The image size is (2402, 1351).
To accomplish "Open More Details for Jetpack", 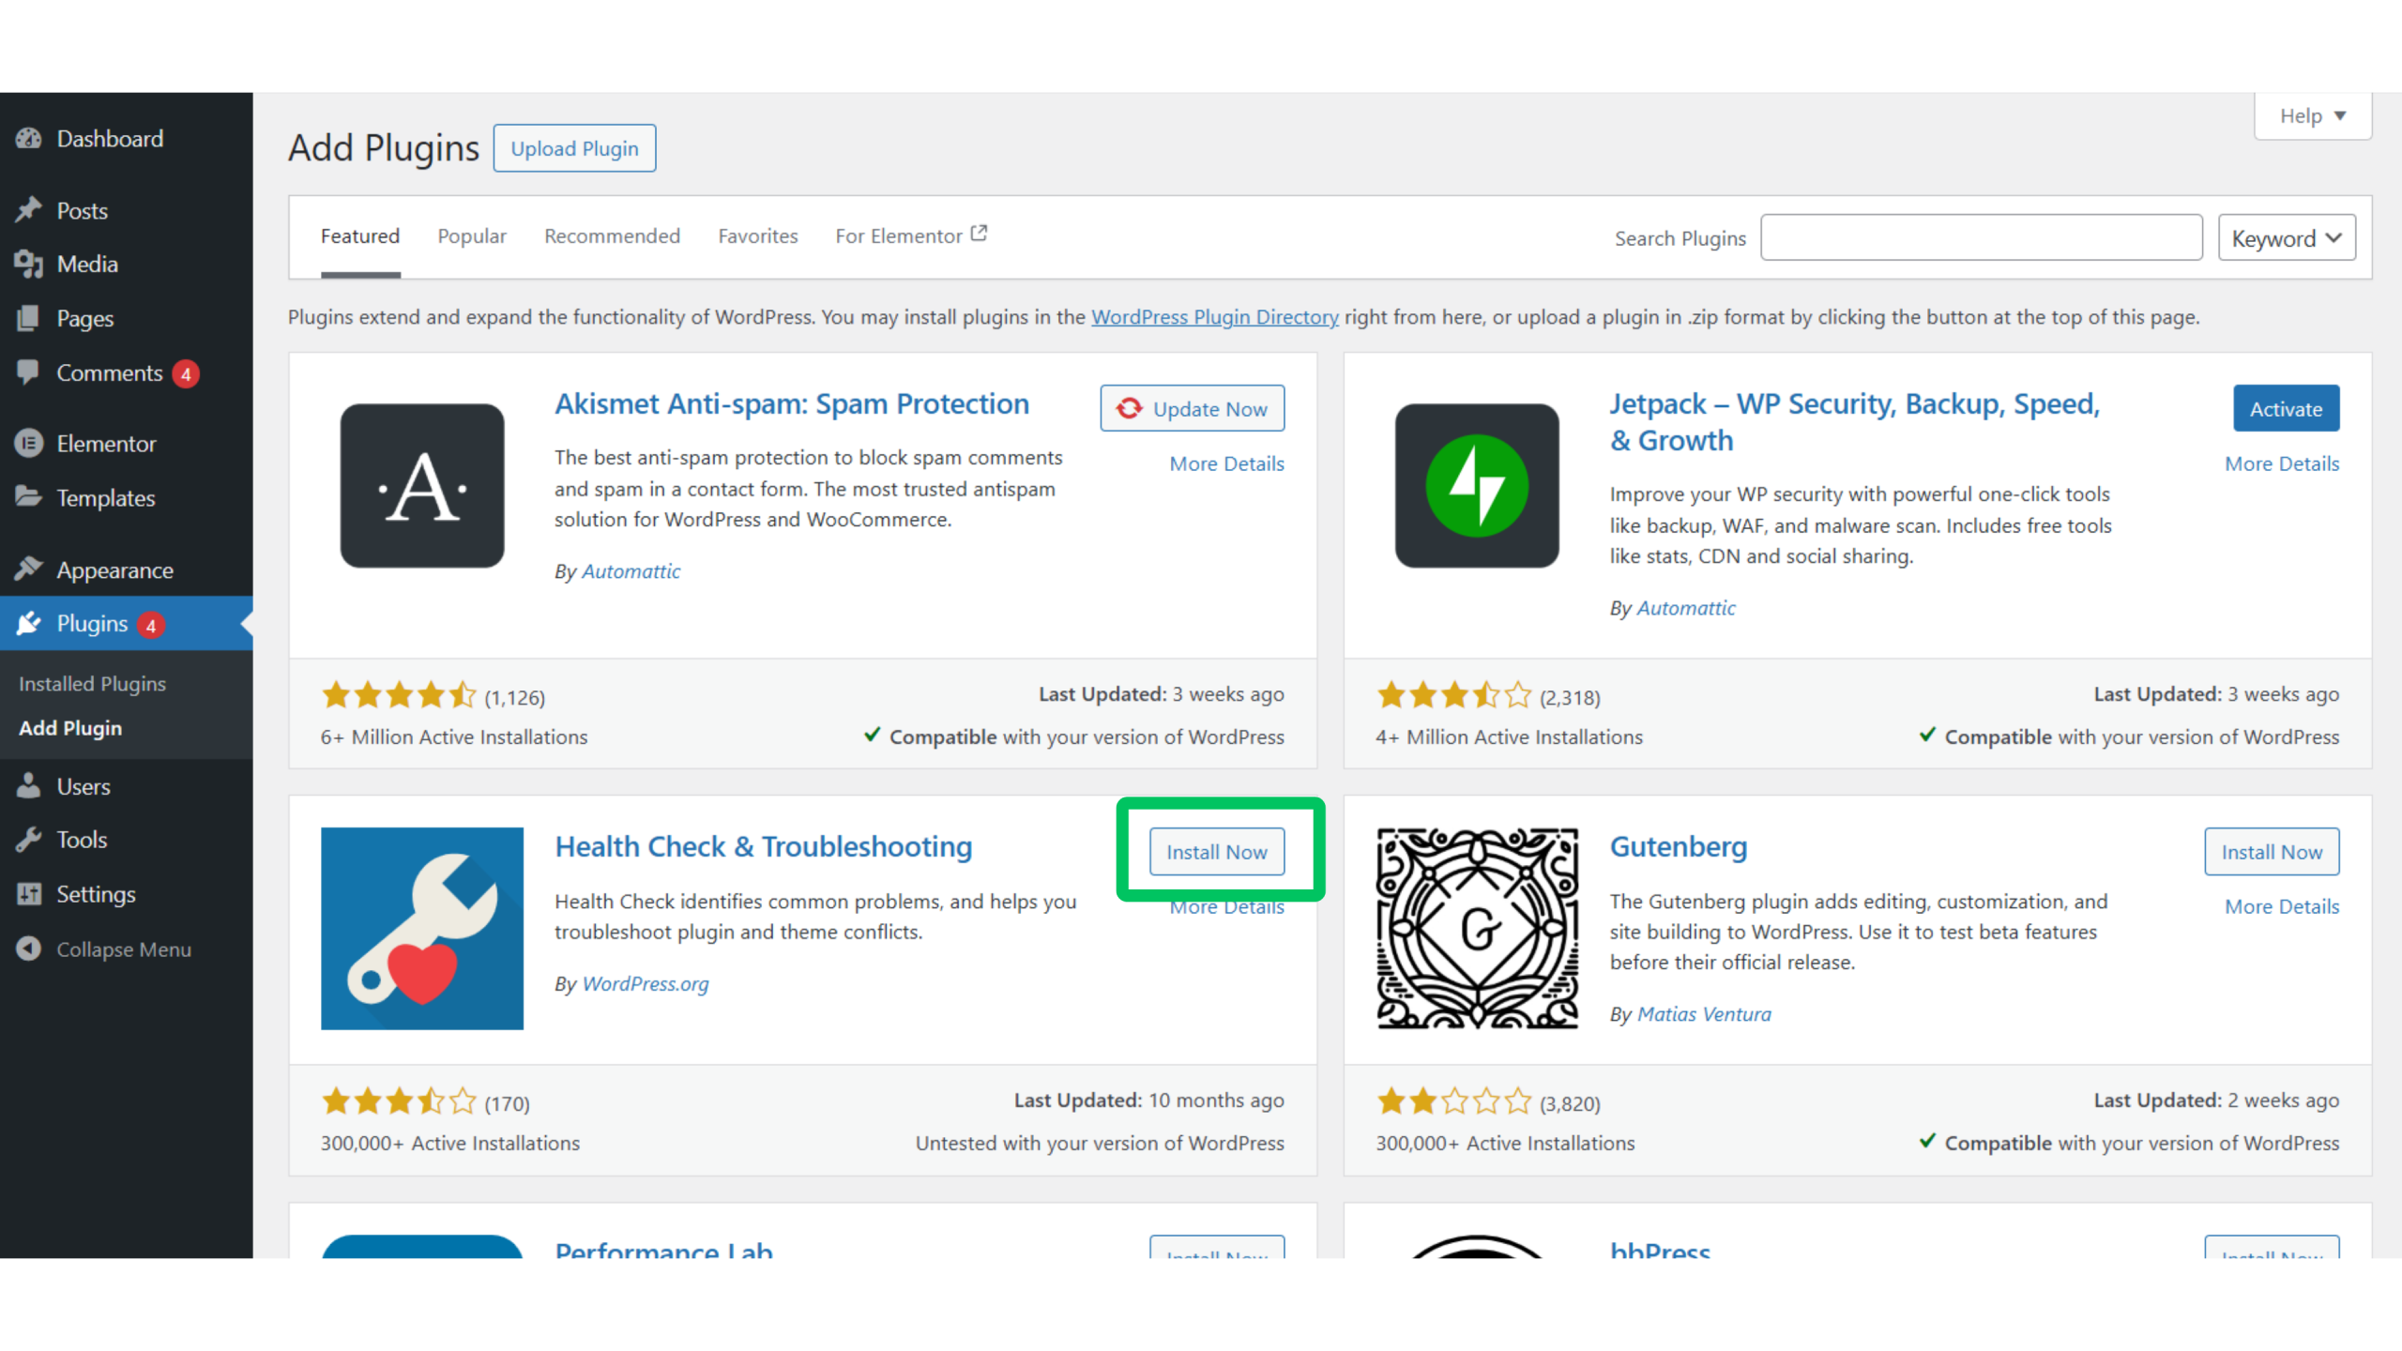I will pyautogui.click(x=2282, y=463).
